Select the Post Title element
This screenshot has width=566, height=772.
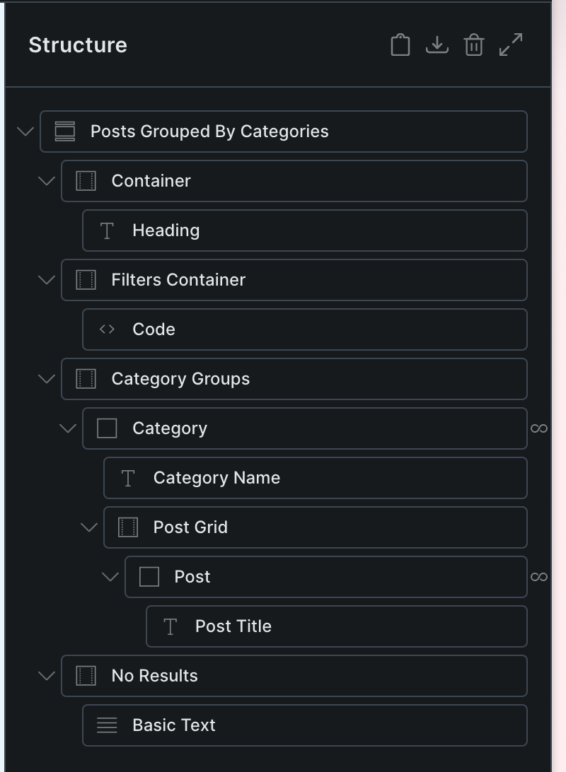coord(233,626)
